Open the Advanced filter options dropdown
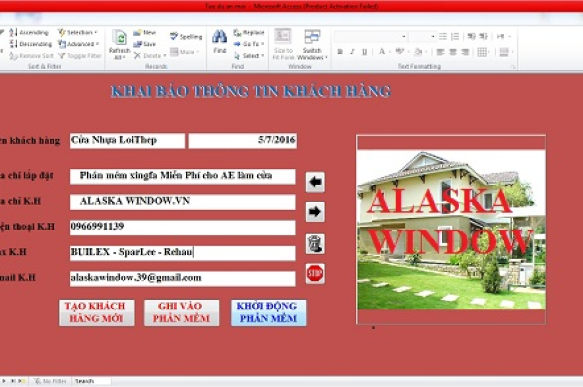The image size is (583, 387). tap(79, 44)
